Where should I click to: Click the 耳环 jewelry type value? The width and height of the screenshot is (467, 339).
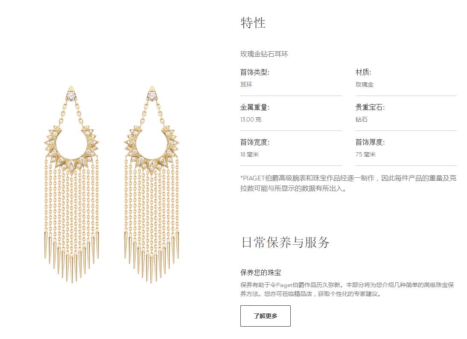coord(246,84)
